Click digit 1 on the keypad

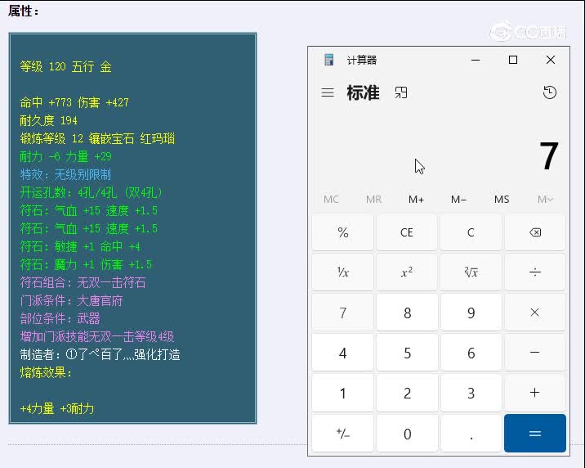(343, 393)
